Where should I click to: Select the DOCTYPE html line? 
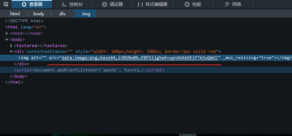[x=24, y=21]
